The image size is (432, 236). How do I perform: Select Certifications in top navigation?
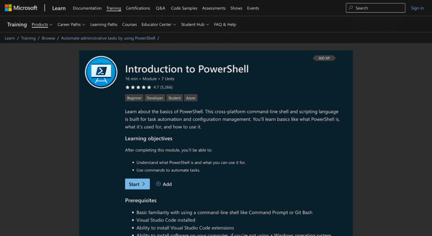coord(138,8)
